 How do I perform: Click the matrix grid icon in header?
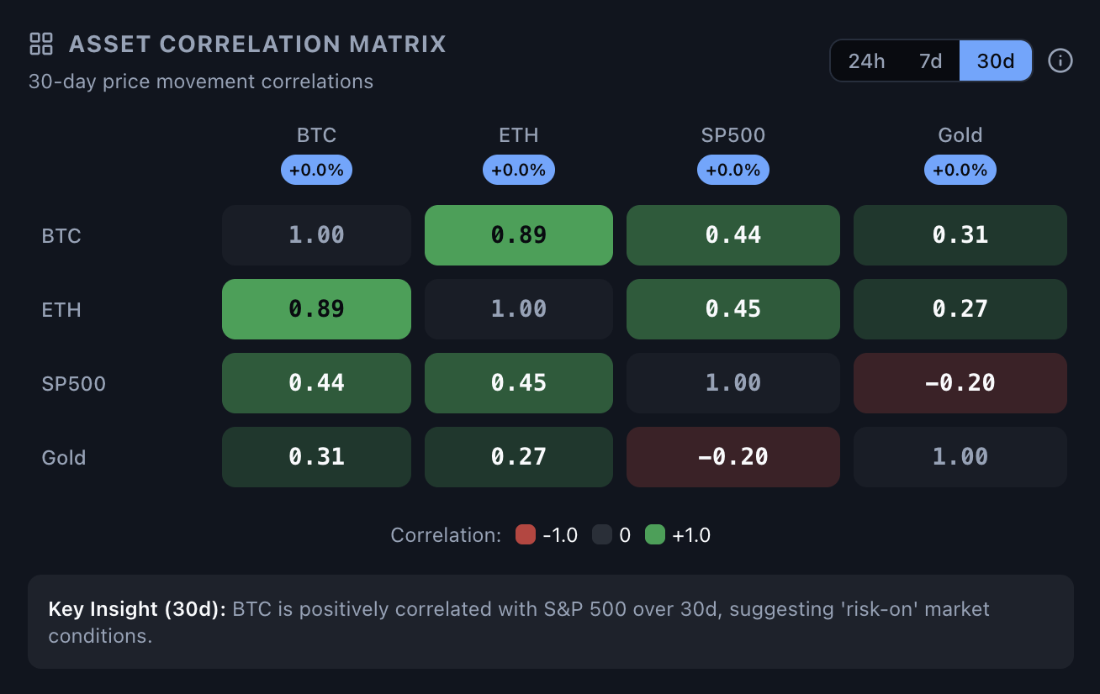pos(41,44)
